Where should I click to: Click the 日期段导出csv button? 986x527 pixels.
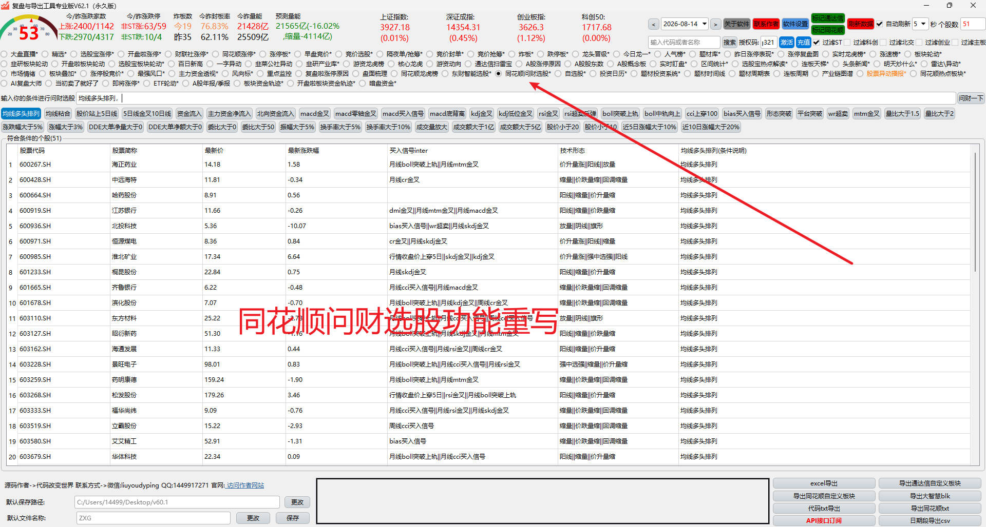tap(930, 521)
